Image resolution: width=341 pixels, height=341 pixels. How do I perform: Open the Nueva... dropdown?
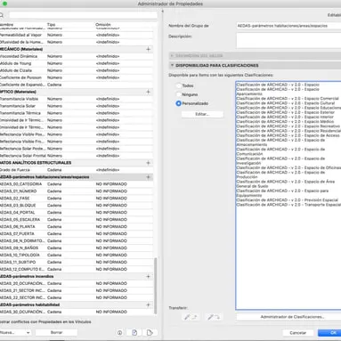point(15,333)
